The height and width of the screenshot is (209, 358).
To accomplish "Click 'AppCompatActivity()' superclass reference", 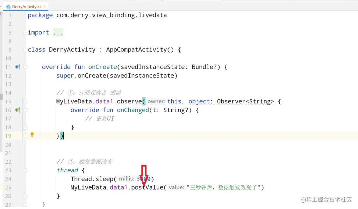I will point(140,50).
